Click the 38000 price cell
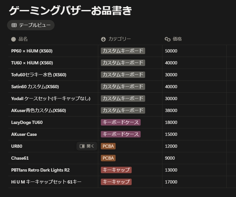 [x=194, y=110]
